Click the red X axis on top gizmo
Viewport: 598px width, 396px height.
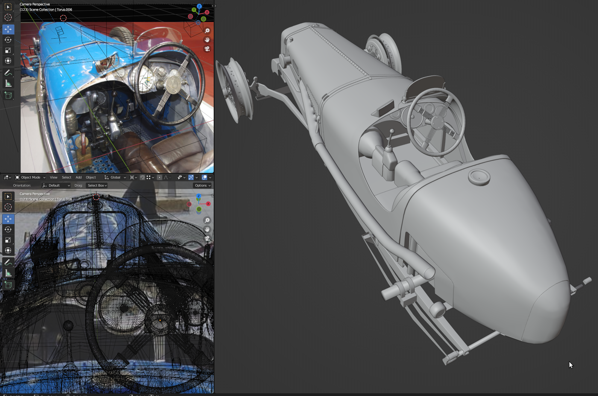(x=207, y=12)
